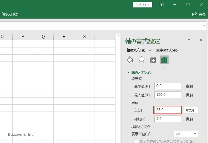Expand the 軸のオプション dropdown chevron
This screenshot has width=208, height=143.
(x=150, y=50)
